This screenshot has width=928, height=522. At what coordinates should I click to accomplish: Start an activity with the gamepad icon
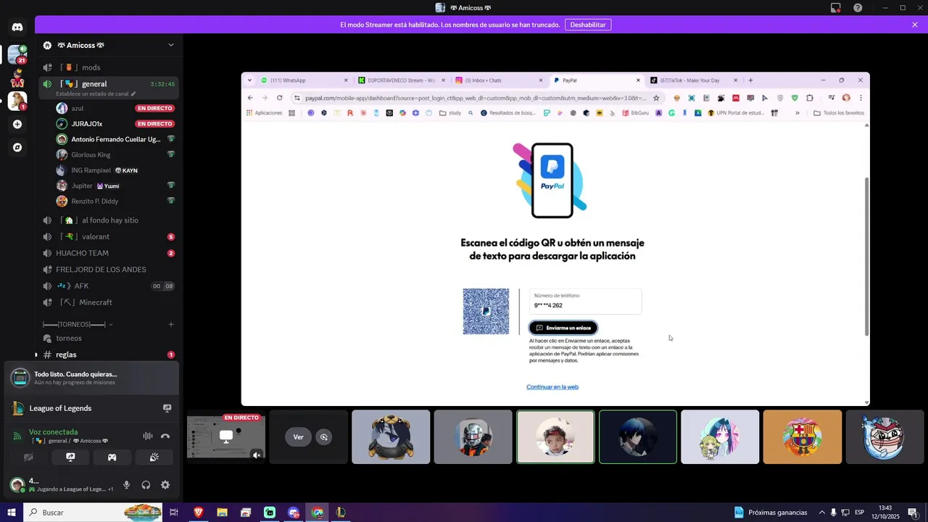point(112,457)
